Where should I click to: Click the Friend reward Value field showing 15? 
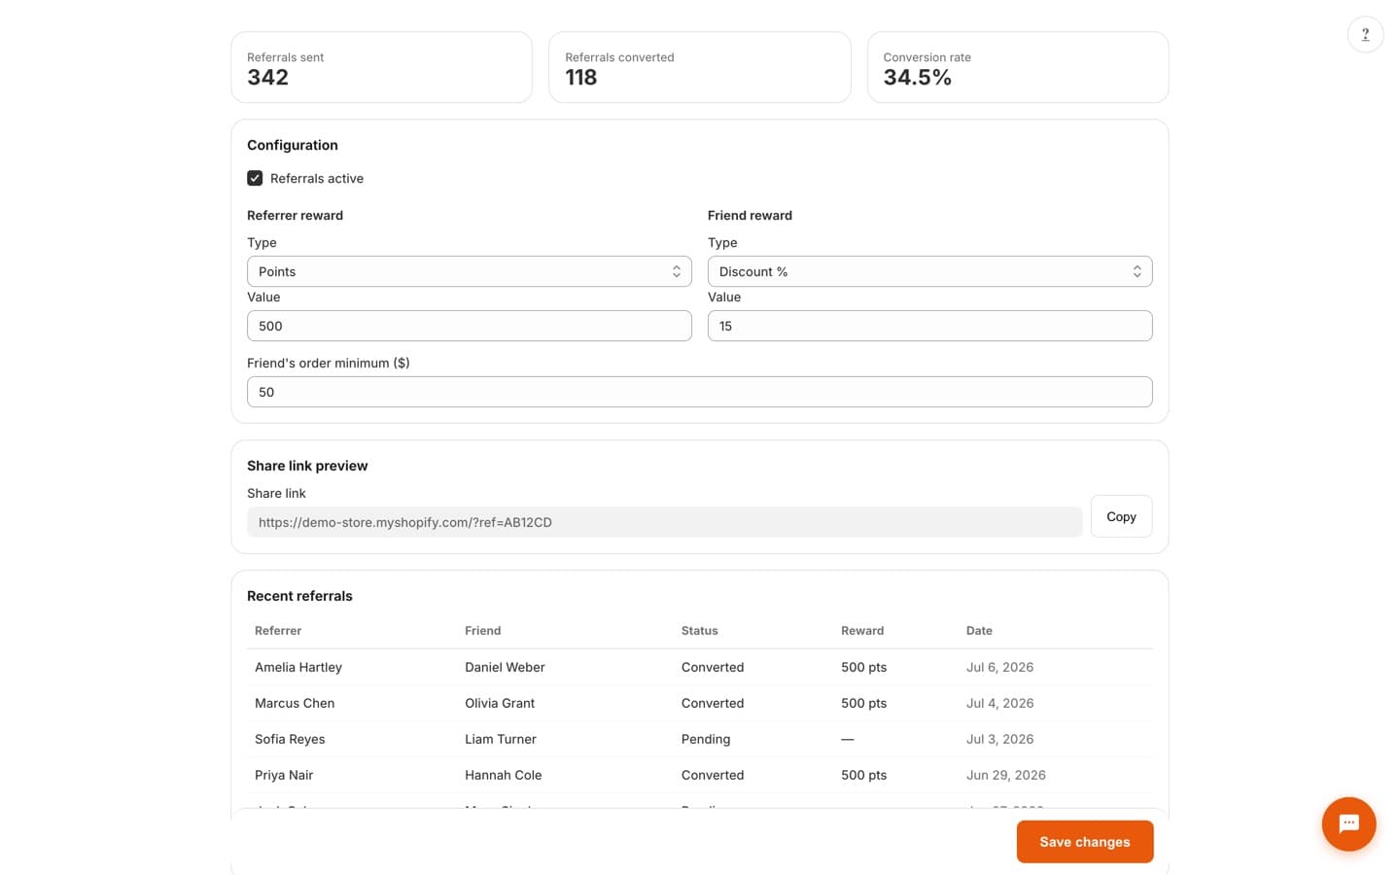(x=929, y=326)
